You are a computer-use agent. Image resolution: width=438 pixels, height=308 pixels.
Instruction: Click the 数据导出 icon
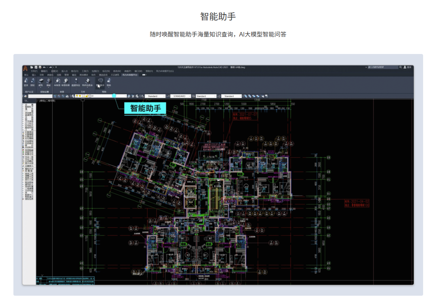coord(76,80)
